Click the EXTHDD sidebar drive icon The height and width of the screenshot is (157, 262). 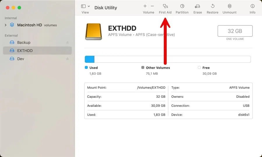(12, 50)
